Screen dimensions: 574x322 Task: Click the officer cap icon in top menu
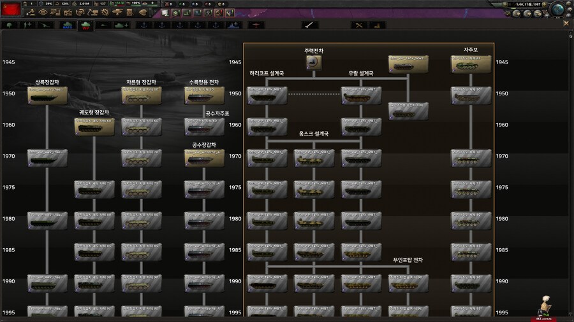pyautogui.click(x=143, y=12)
